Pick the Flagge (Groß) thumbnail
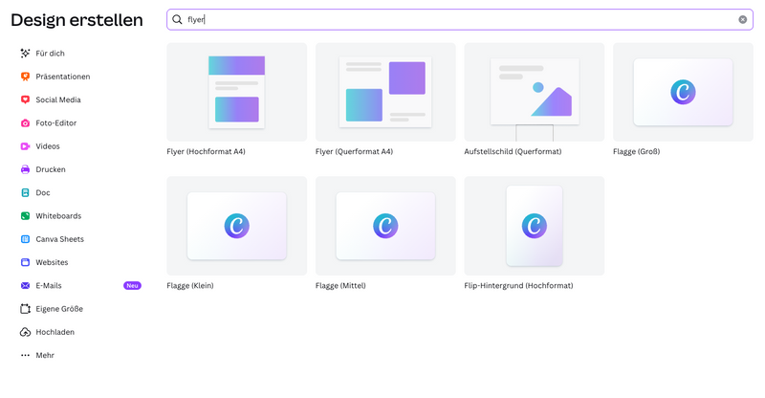Viewport: 765px width, 398px height. [683, 92]
